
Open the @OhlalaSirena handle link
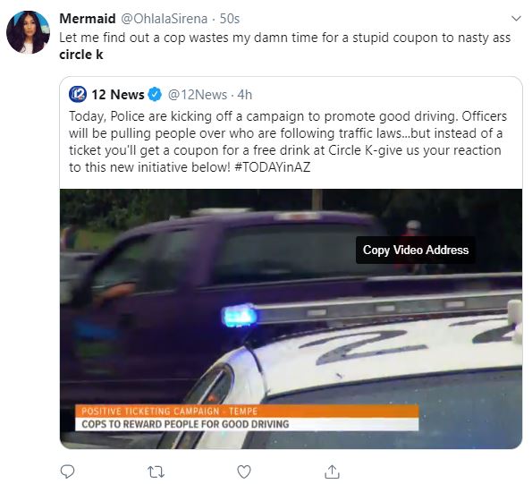(164, 19)
